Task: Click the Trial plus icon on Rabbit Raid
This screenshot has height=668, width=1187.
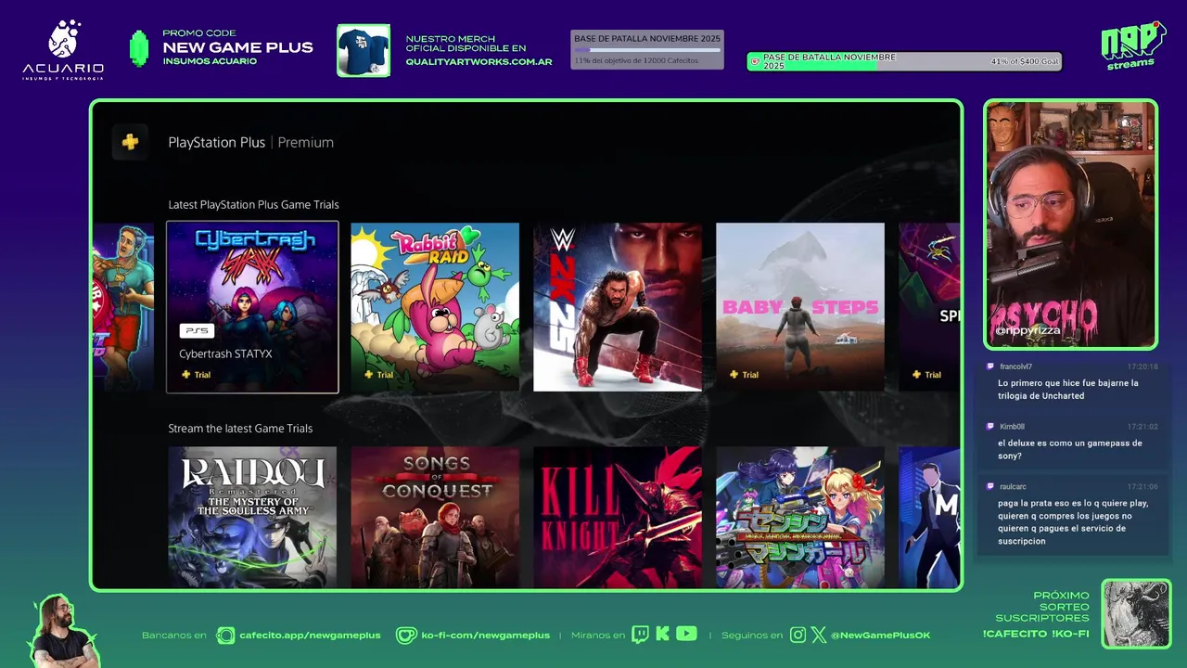Action: 369,375
